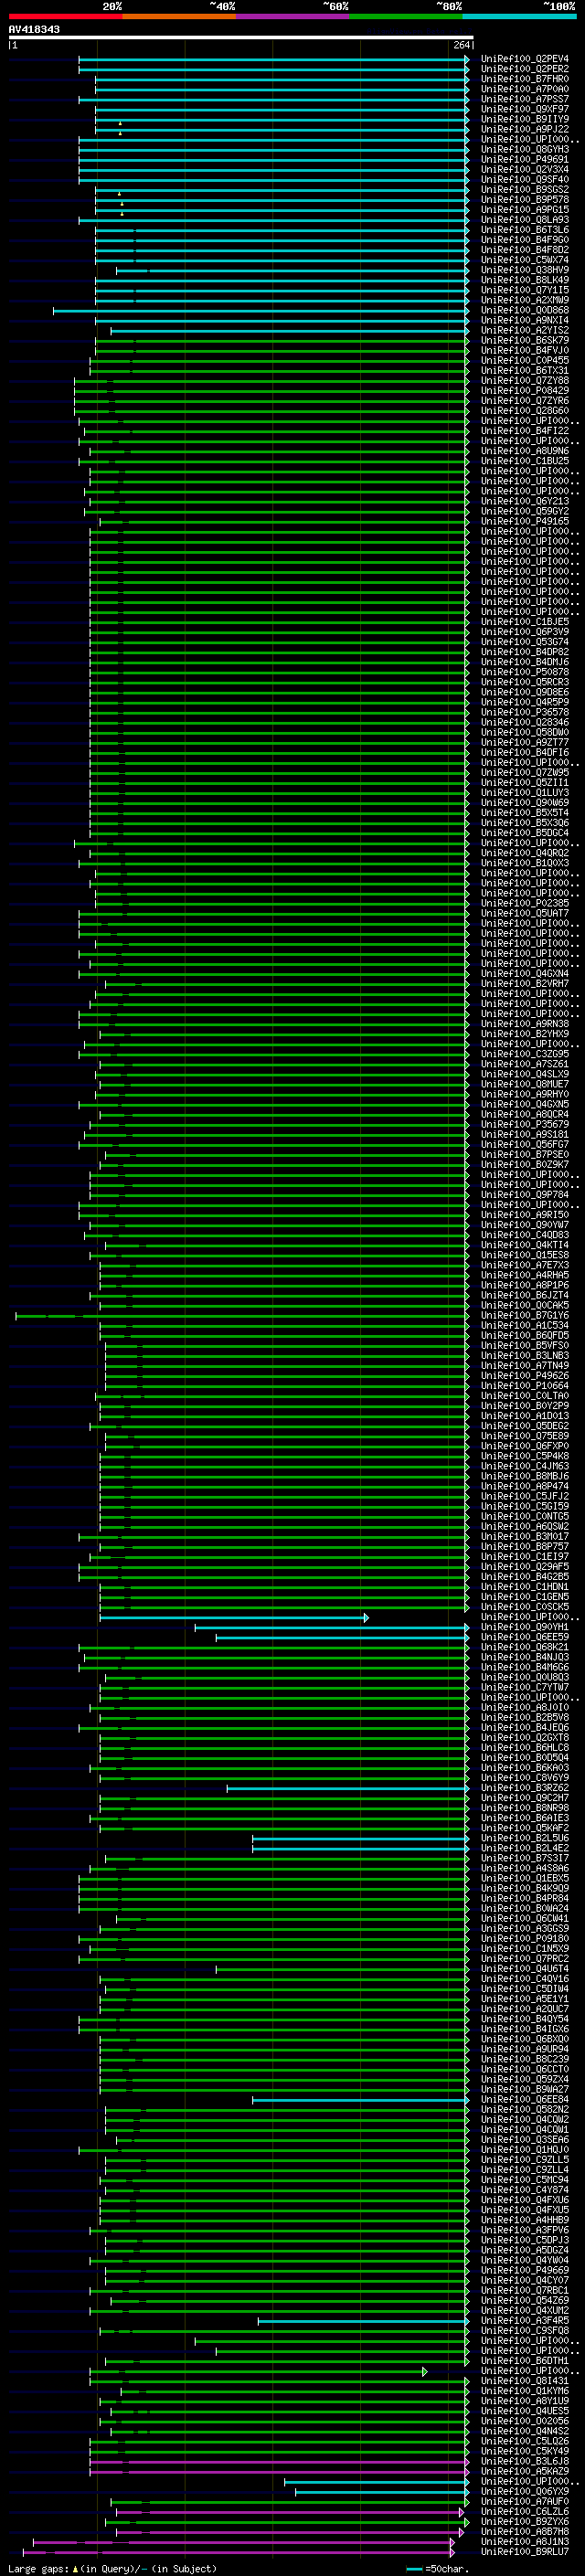This screenshot has height=2576, width=585.
Task: Open hit UniRef100_B6T3L6
Action: [524, 230]
